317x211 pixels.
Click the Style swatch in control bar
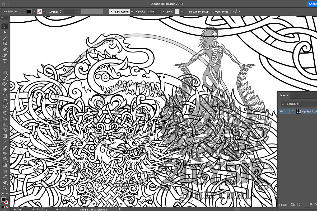[x=177, y=12]
